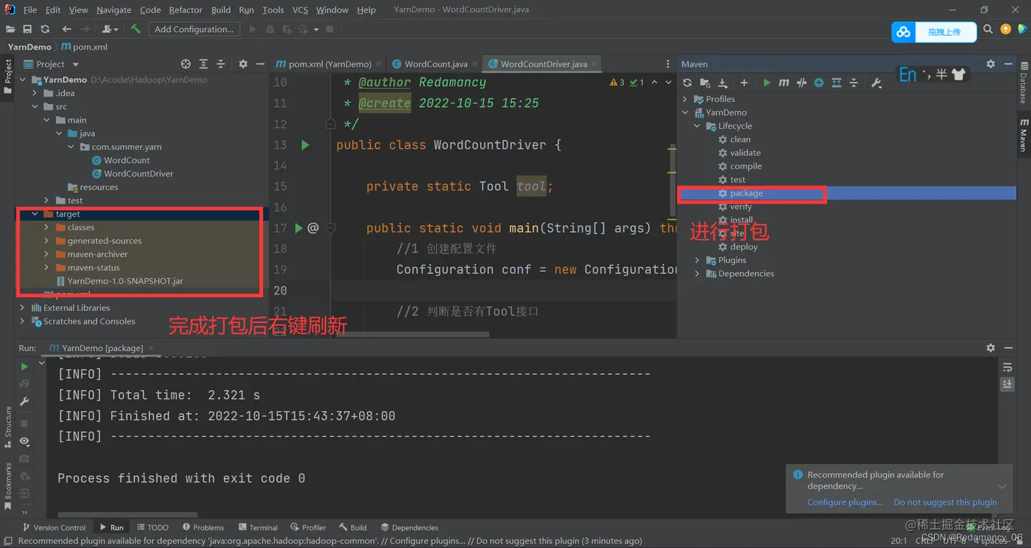
Task: Click Add Configuration button
Action: pyautogui.click(x=194, y=29)
